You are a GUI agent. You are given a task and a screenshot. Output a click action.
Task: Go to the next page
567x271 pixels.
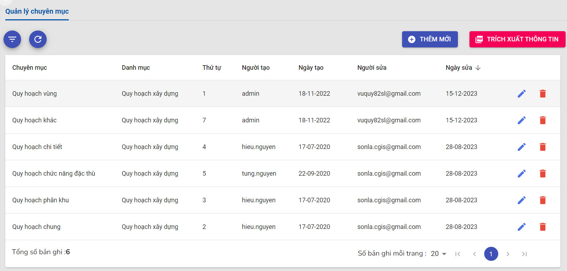coord(508,254)
